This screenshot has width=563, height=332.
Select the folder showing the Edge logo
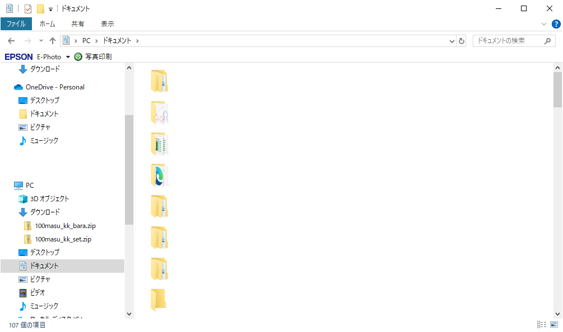tap(160, 176)
